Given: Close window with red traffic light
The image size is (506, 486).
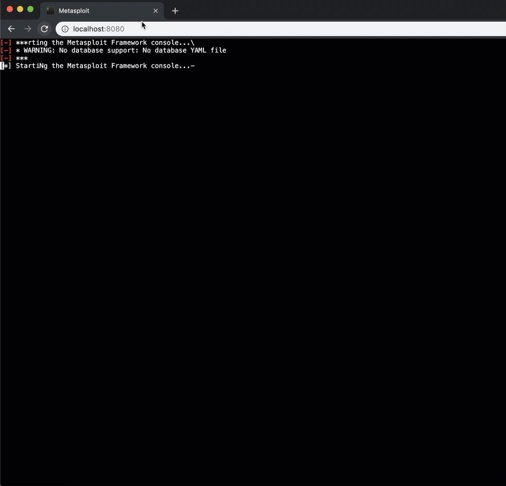Looking at the screenshot, I should coord(10,9).
